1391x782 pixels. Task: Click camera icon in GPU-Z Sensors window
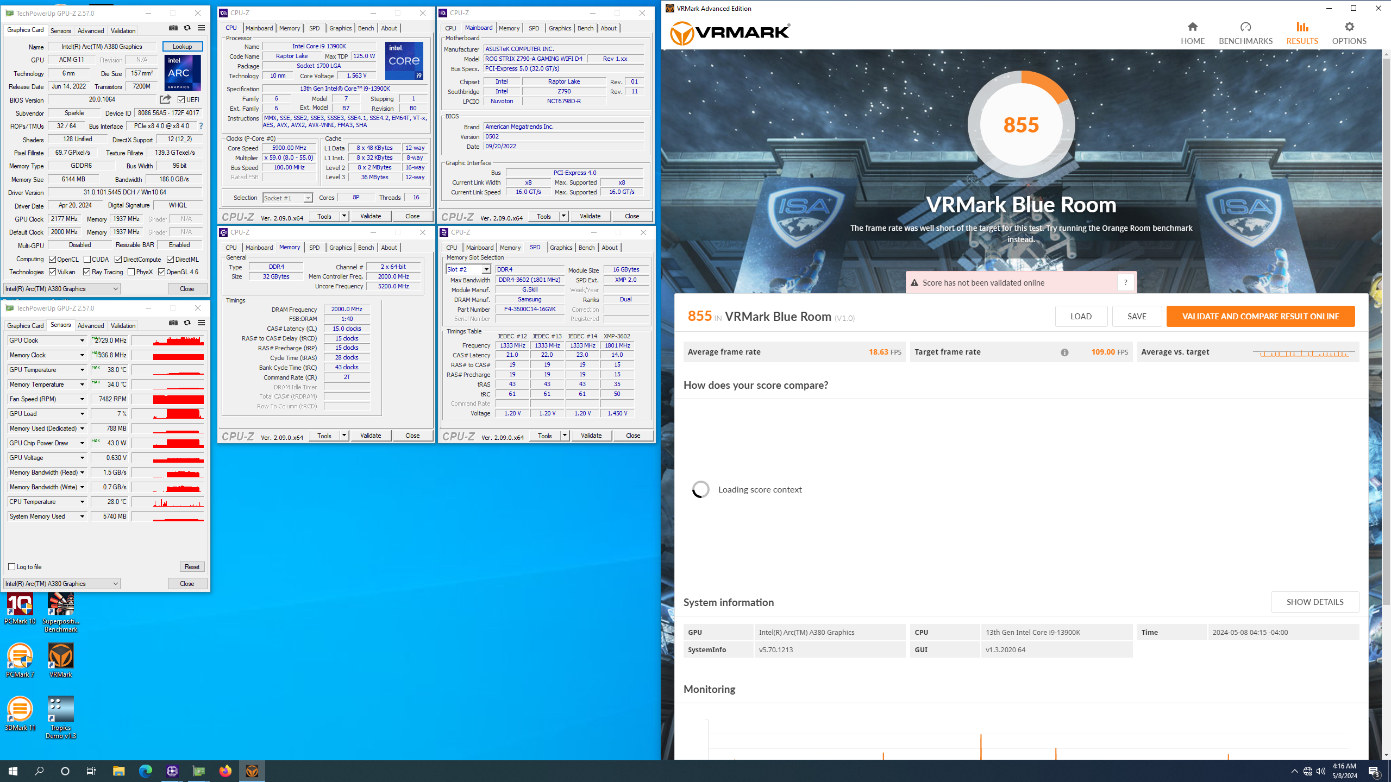click(x=173, y=323)
